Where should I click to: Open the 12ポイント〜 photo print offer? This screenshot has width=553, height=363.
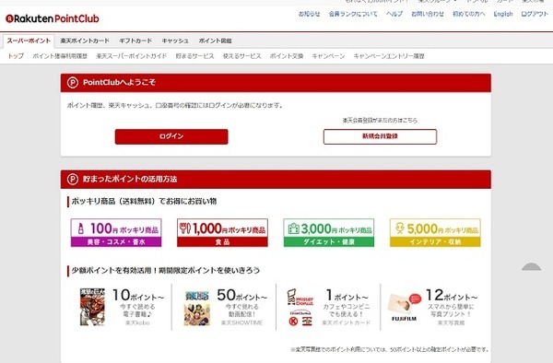pyautogui.click(x=433, y=307)
